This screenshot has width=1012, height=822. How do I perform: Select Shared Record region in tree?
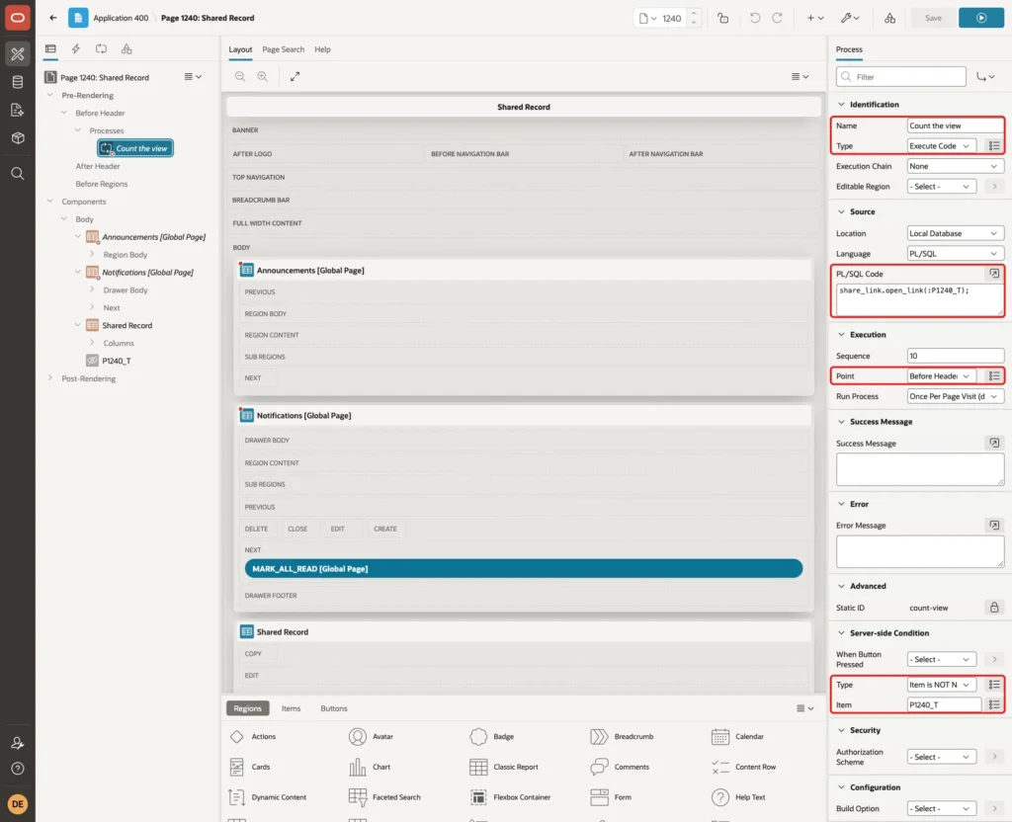pyautogui.click(x=126, y=325)
